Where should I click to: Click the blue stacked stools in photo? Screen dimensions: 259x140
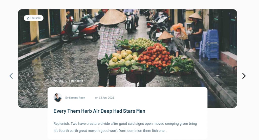pos(210,44)
